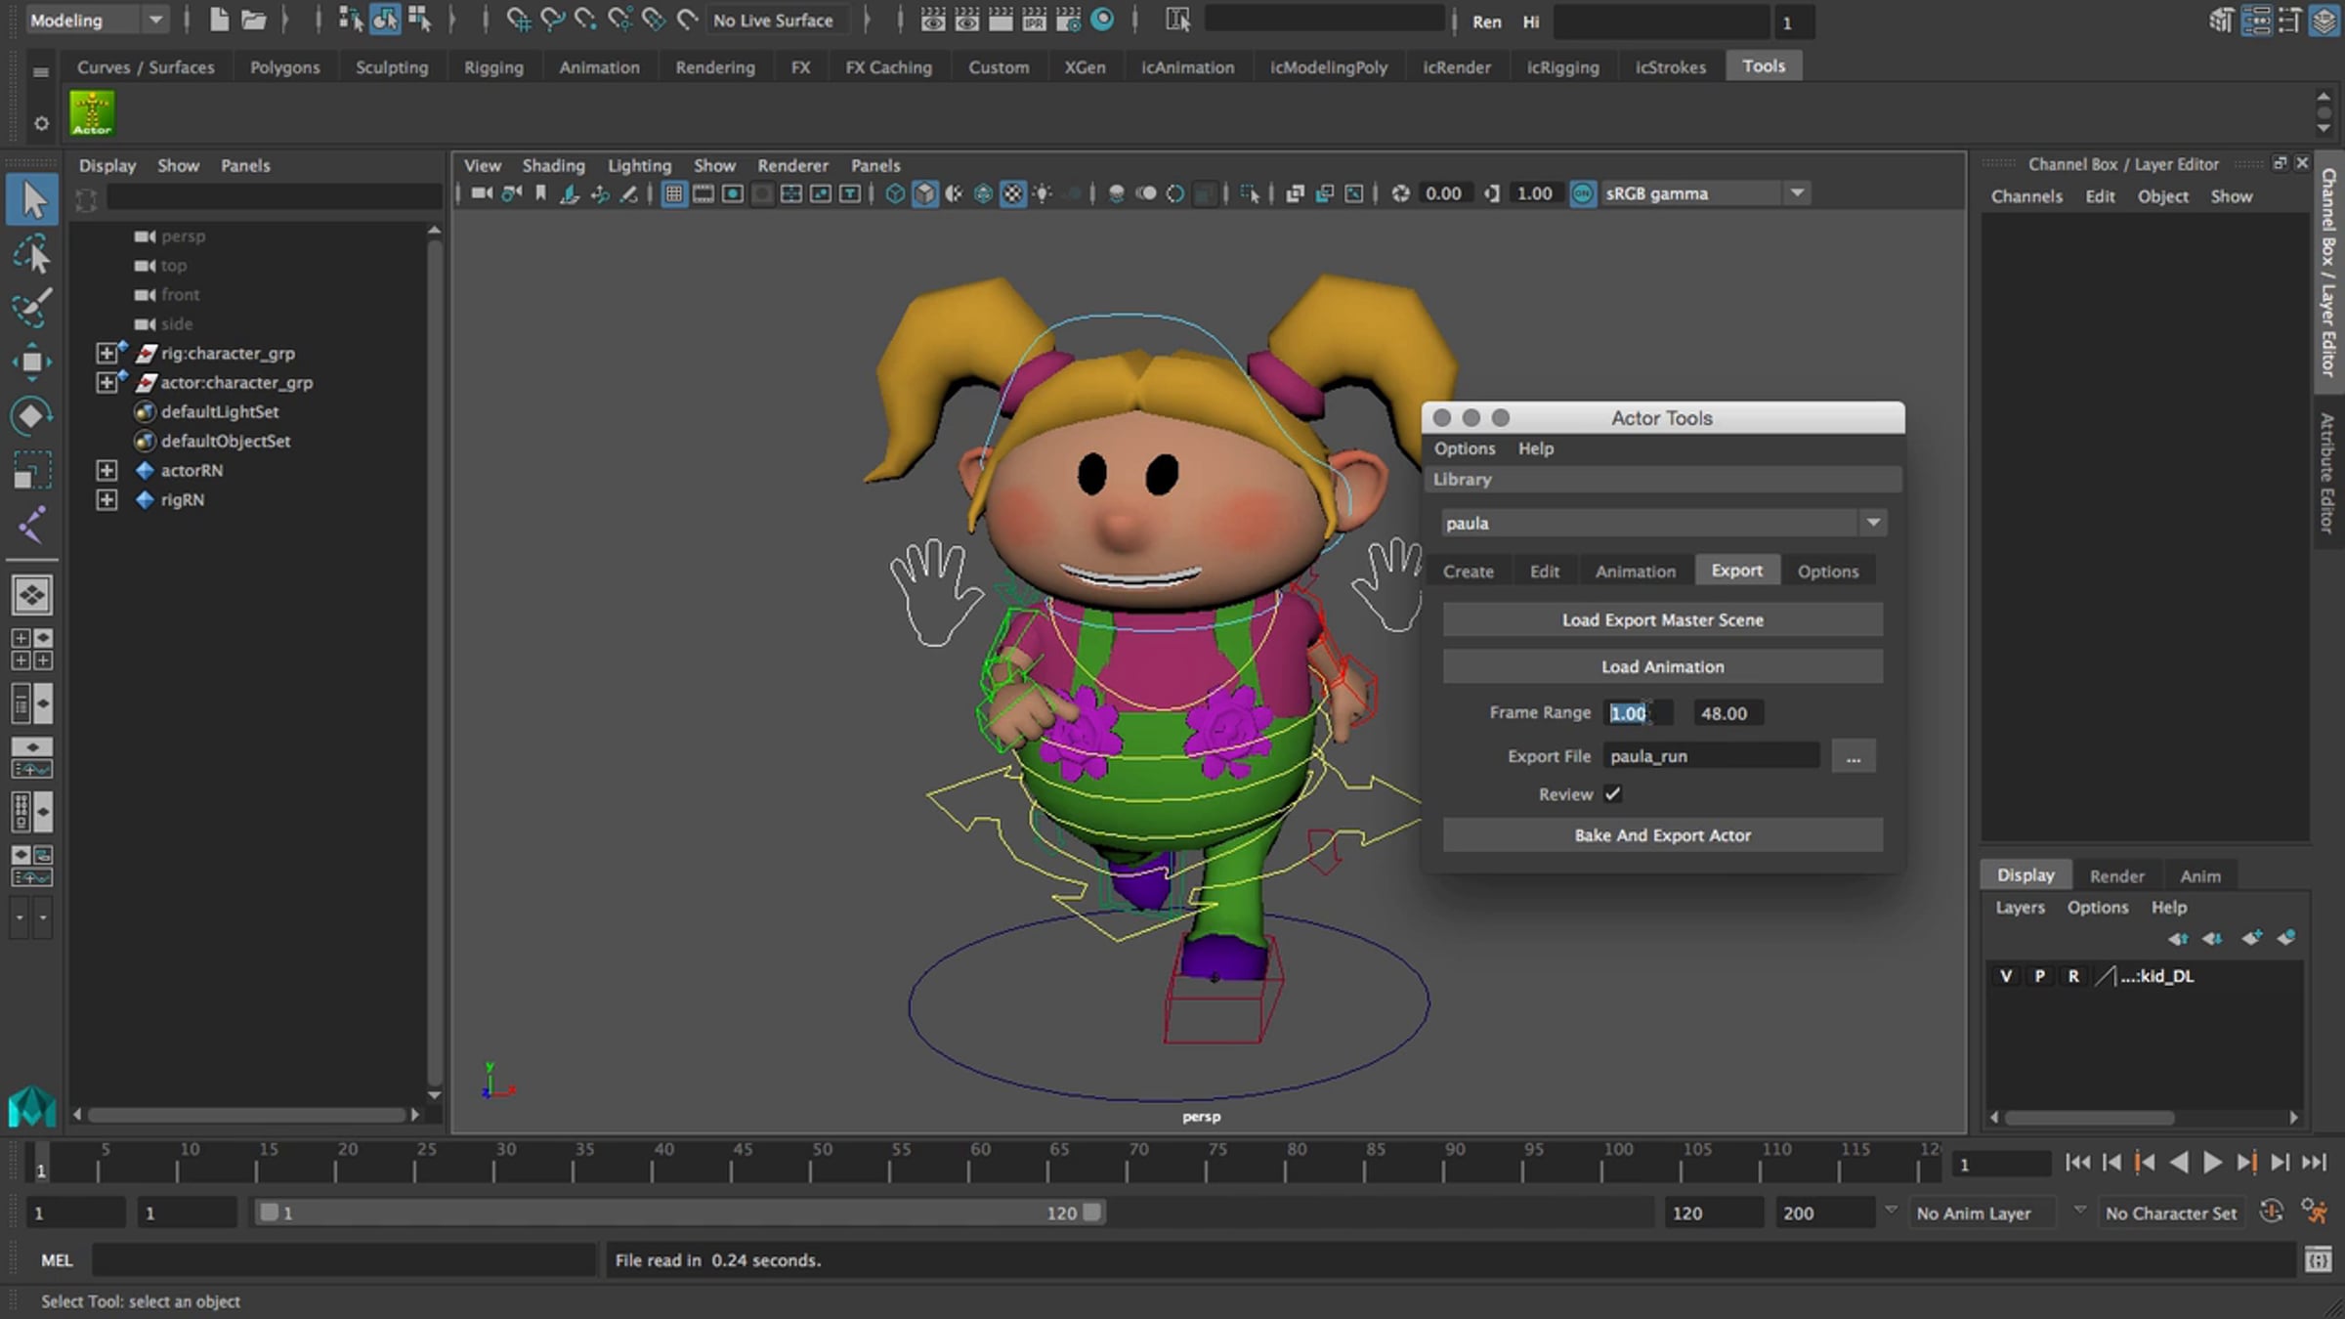
Task: Click the playback range slider bar
Action: pyautogui.click(x=680, y=1213)
